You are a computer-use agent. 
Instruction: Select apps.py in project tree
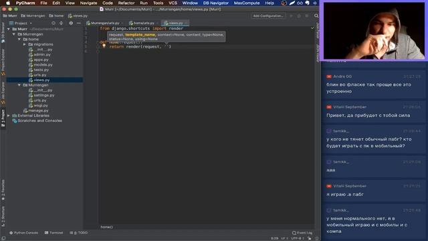41,60
